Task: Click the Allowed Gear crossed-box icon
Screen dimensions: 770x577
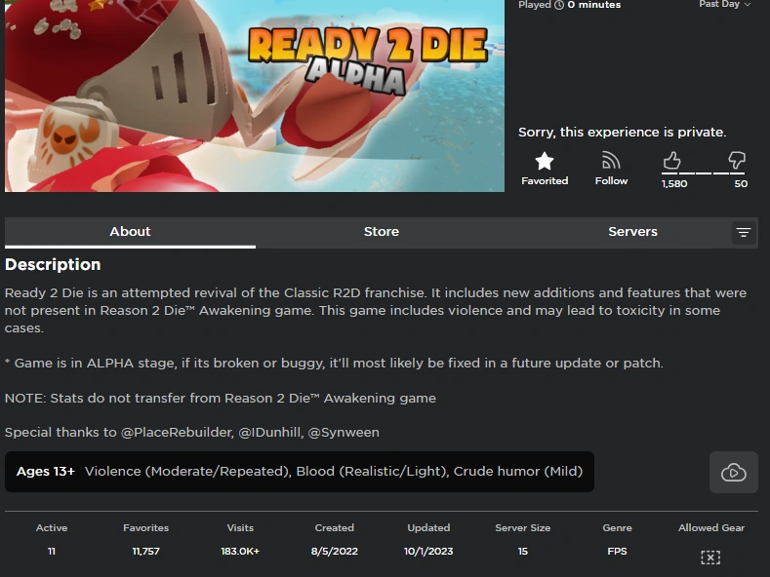Action: point(710,558)
